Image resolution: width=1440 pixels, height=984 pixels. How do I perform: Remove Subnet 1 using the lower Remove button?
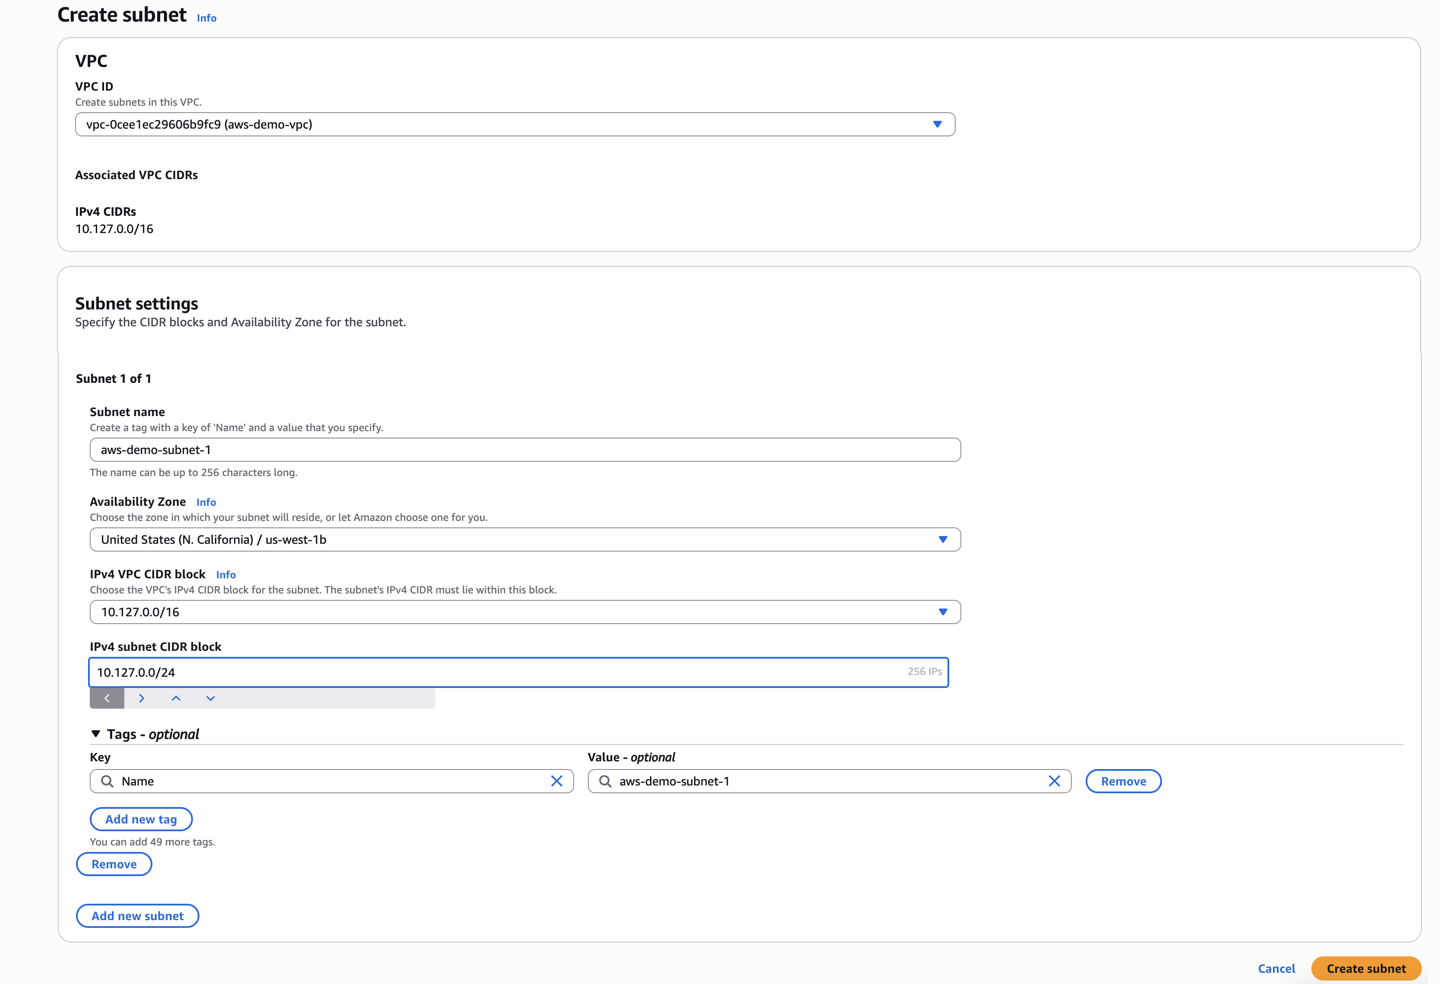coord(114,864)
